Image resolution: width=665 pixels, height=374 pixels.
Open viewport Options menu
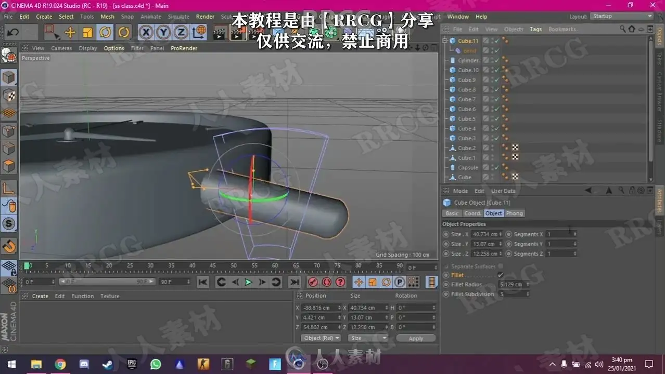[x=114, y=48]
